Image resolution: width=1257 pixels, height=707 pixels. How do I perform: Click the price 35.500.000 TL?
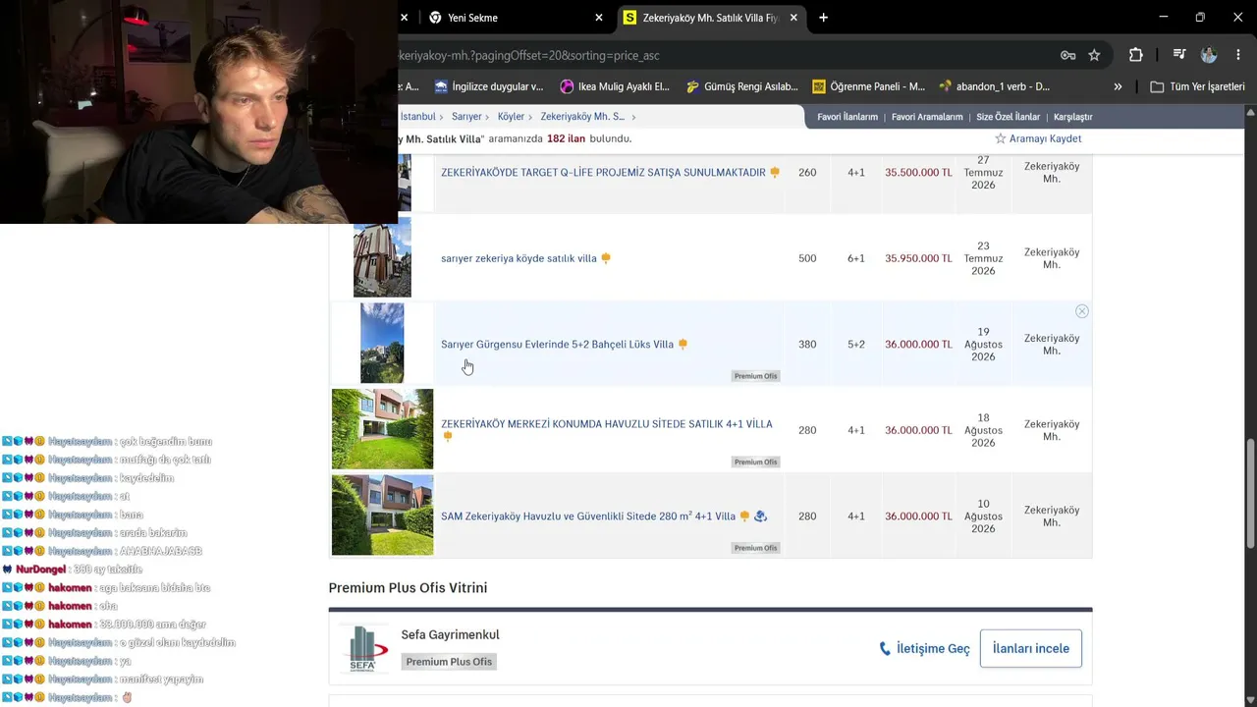(918, 173)
